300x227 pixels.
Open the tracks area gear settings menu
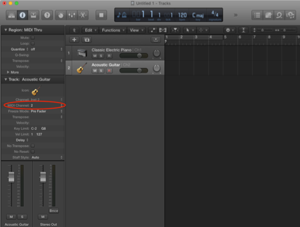point(229,30)
